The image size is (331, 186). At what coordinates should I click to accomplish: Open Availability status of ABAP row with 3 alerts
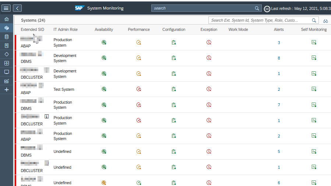104,42
